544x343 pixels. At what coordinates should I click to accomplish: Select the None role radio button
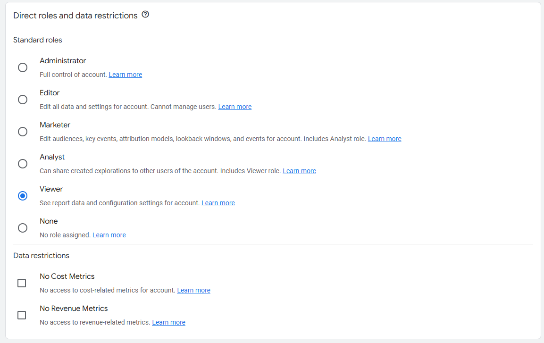coord(23,228)
